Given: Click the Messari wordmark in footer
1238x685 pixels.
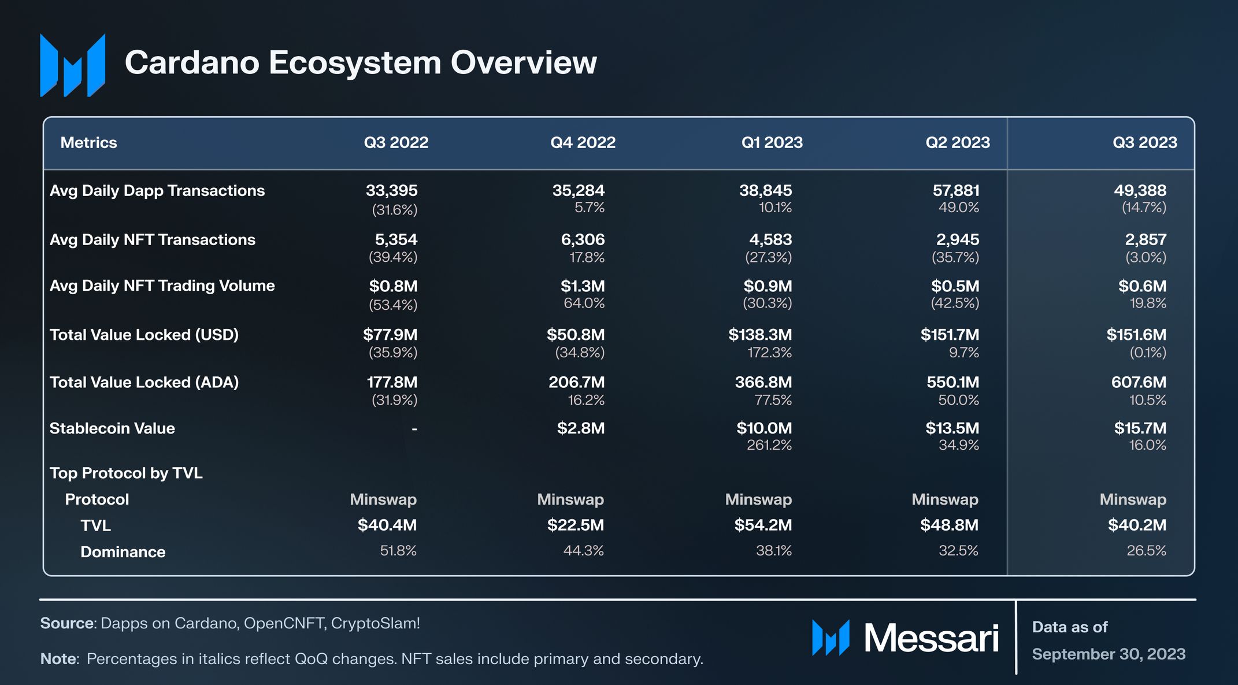Looking at the screenshot, I should tap(931, 639).
